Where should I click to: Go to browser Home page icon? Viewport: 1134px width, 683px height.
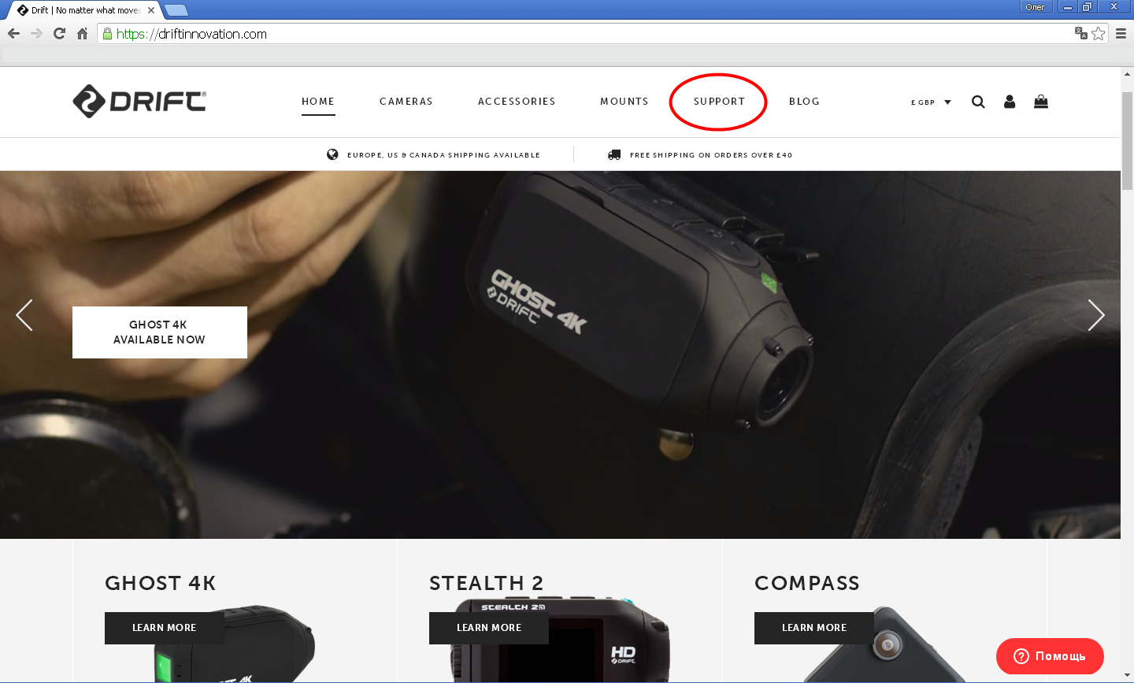(x=82, y=34)
